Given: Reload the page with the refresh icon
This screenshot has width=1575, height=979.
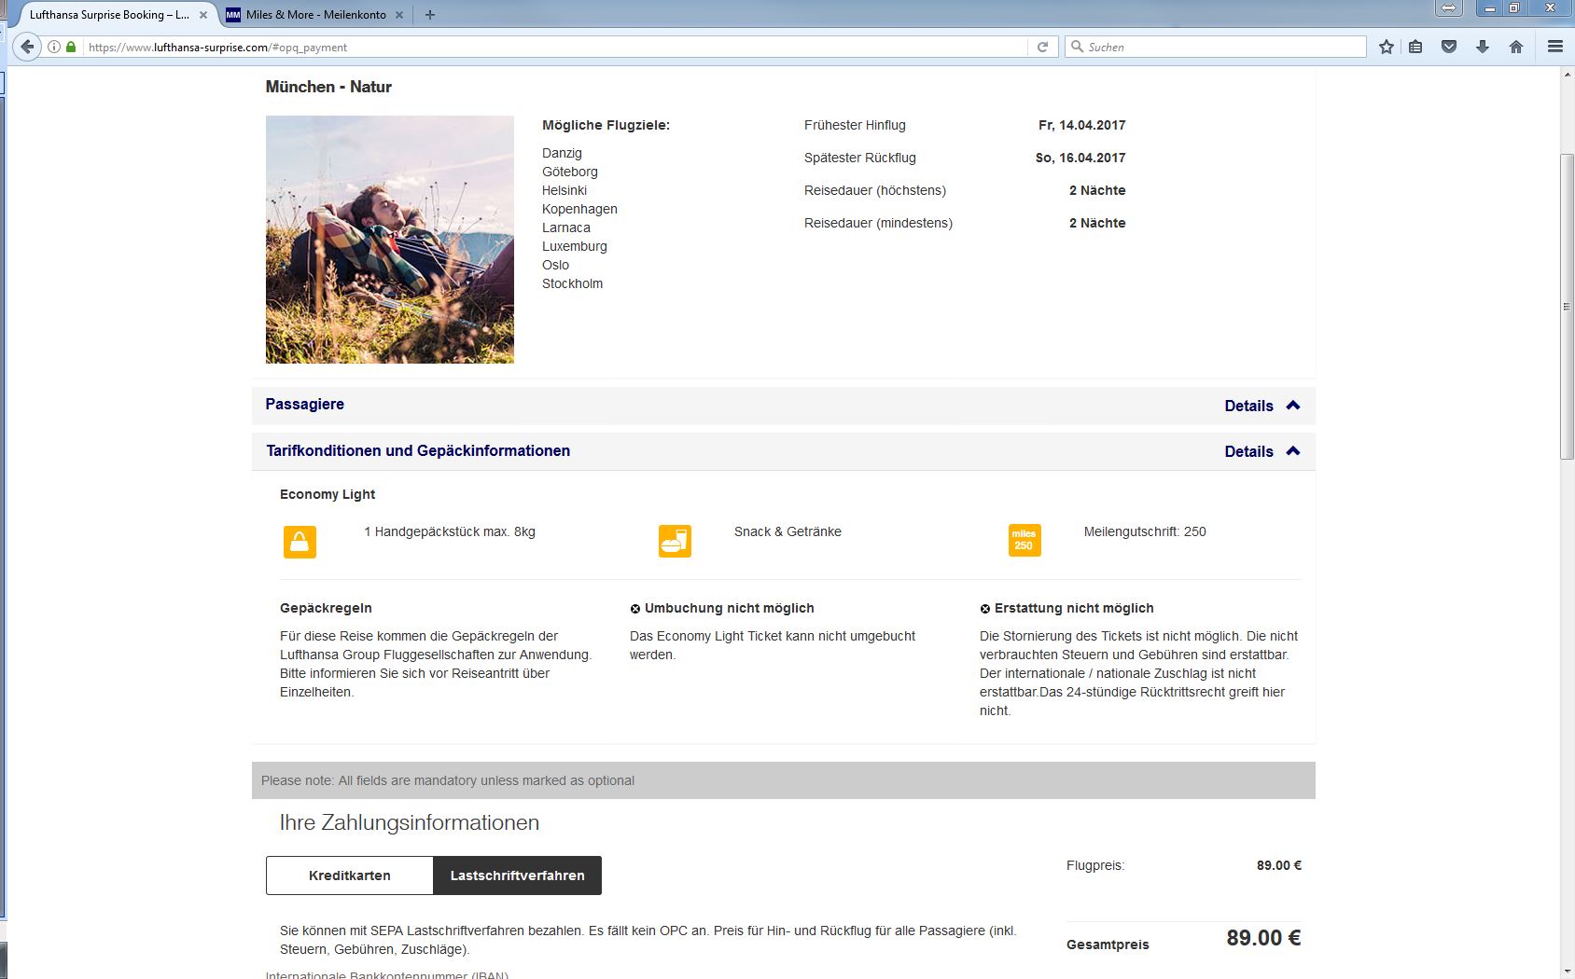Looking at the screenshot, I should pyautogui.click(x=1042, y=47).
